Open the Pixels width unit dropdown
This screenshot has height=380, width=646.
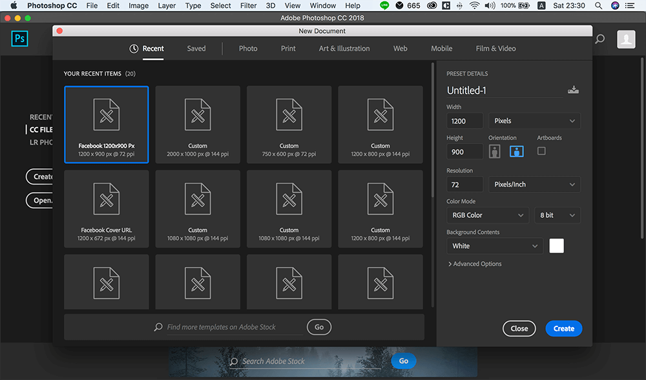click(x=534, y=121)
